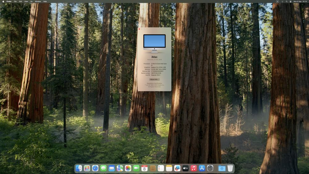Open System Settings from the Dock

coord(210,168)
